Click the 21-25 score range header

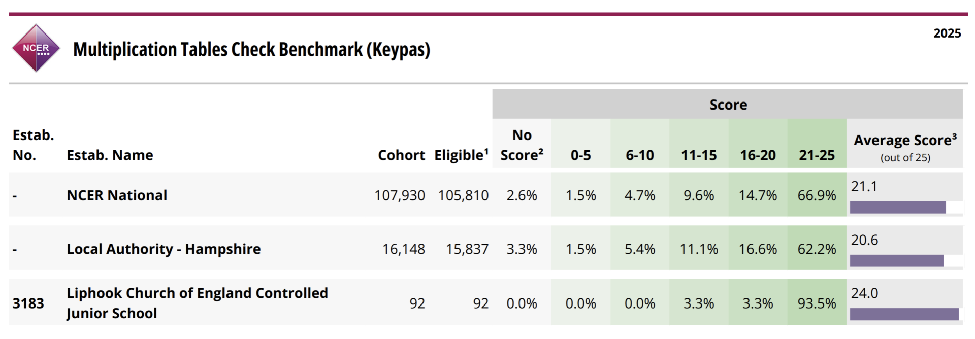click(x=817, y=155)
